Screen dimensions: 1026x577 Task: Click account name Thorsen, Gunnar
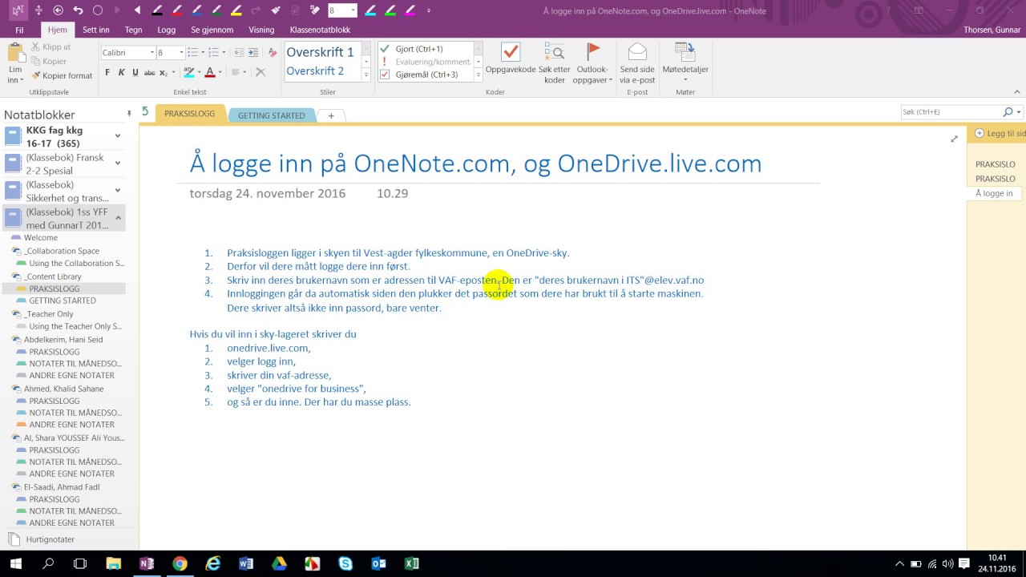point(993,30)
